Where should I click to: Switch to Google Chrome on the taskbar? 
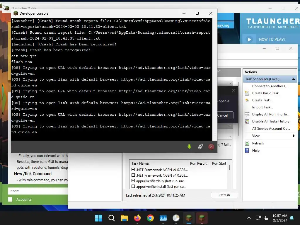pyautogui.click(x=150, y=218)
